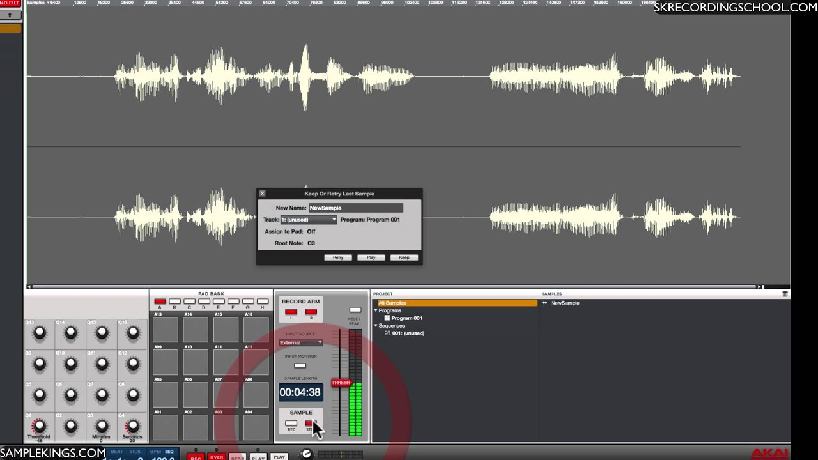
Task: Select pad bank H
Action: coord(263,302)
